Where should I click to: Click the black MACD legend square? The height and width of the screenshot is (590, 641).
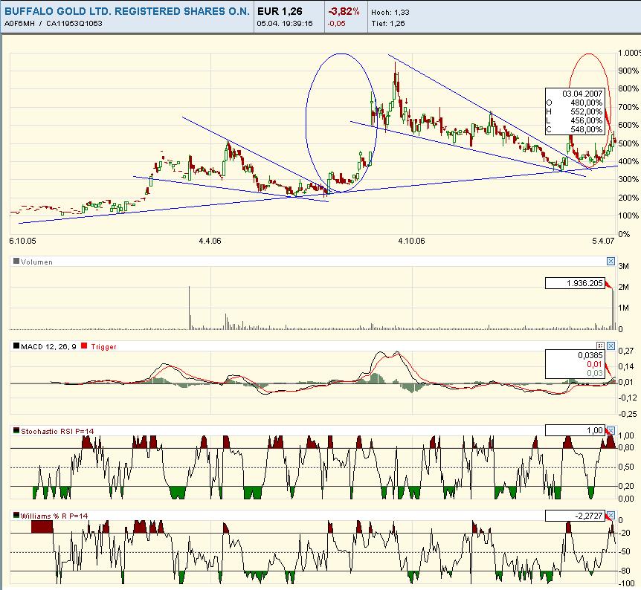(16, 346)
